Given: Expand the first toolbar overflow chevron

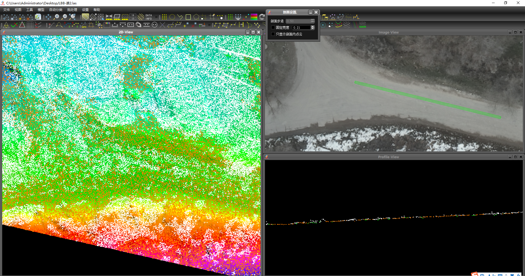Looking at the screenshot, I should 156,17.
